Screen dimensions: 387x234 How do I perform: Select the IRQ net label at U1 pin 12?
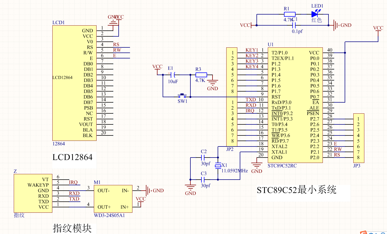(x=250, y=111)
